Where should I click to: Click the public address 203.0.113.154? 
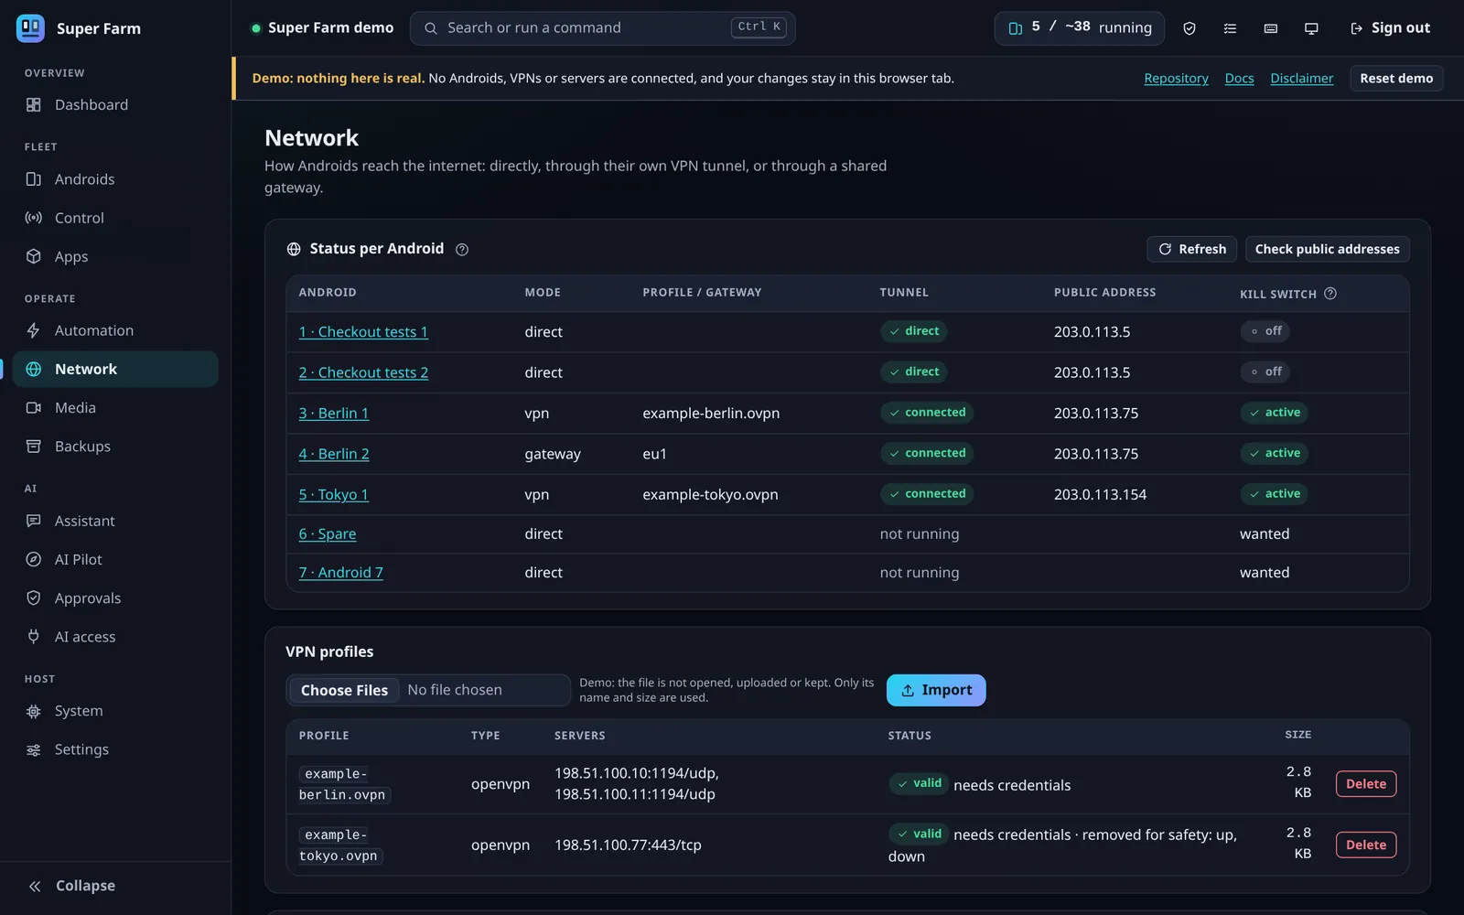click(1100, 495)
